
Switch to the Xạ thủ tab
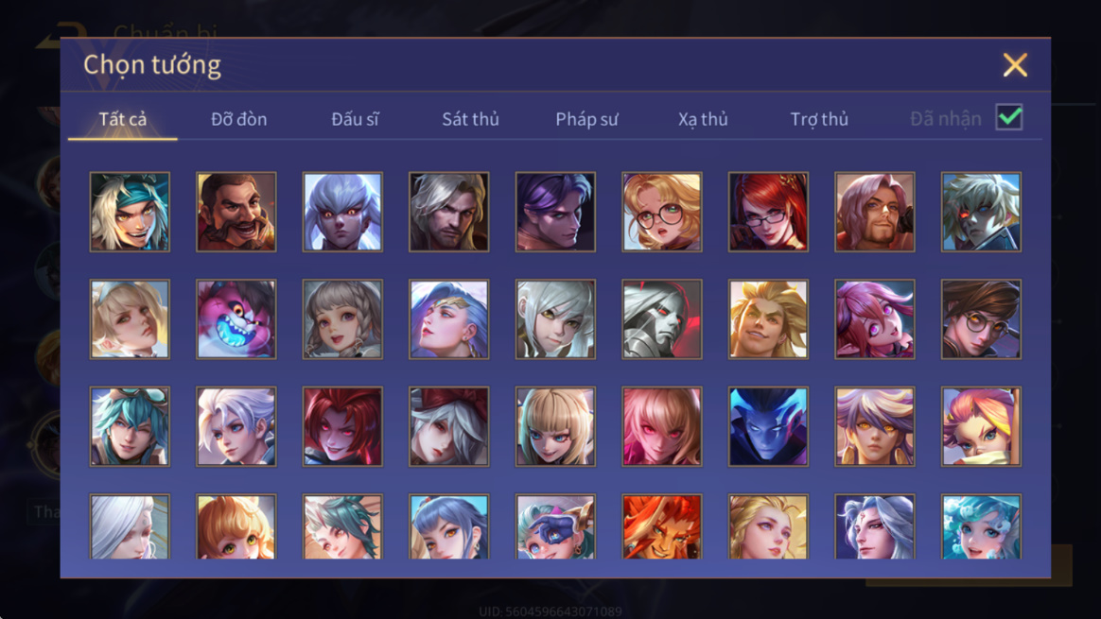point(703,119)
